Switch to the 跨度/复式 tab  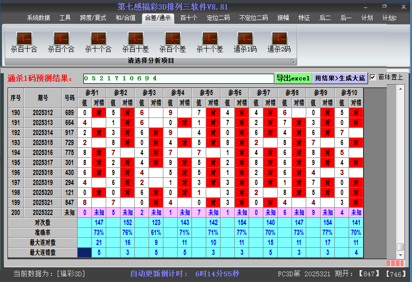pos(93,18)
